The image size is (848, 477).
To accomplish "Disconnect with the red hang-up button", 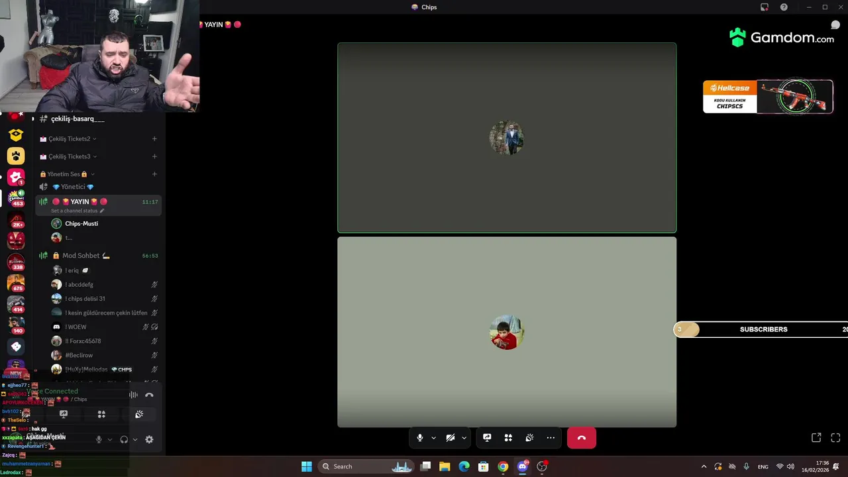I will click(x=582, y=438).
